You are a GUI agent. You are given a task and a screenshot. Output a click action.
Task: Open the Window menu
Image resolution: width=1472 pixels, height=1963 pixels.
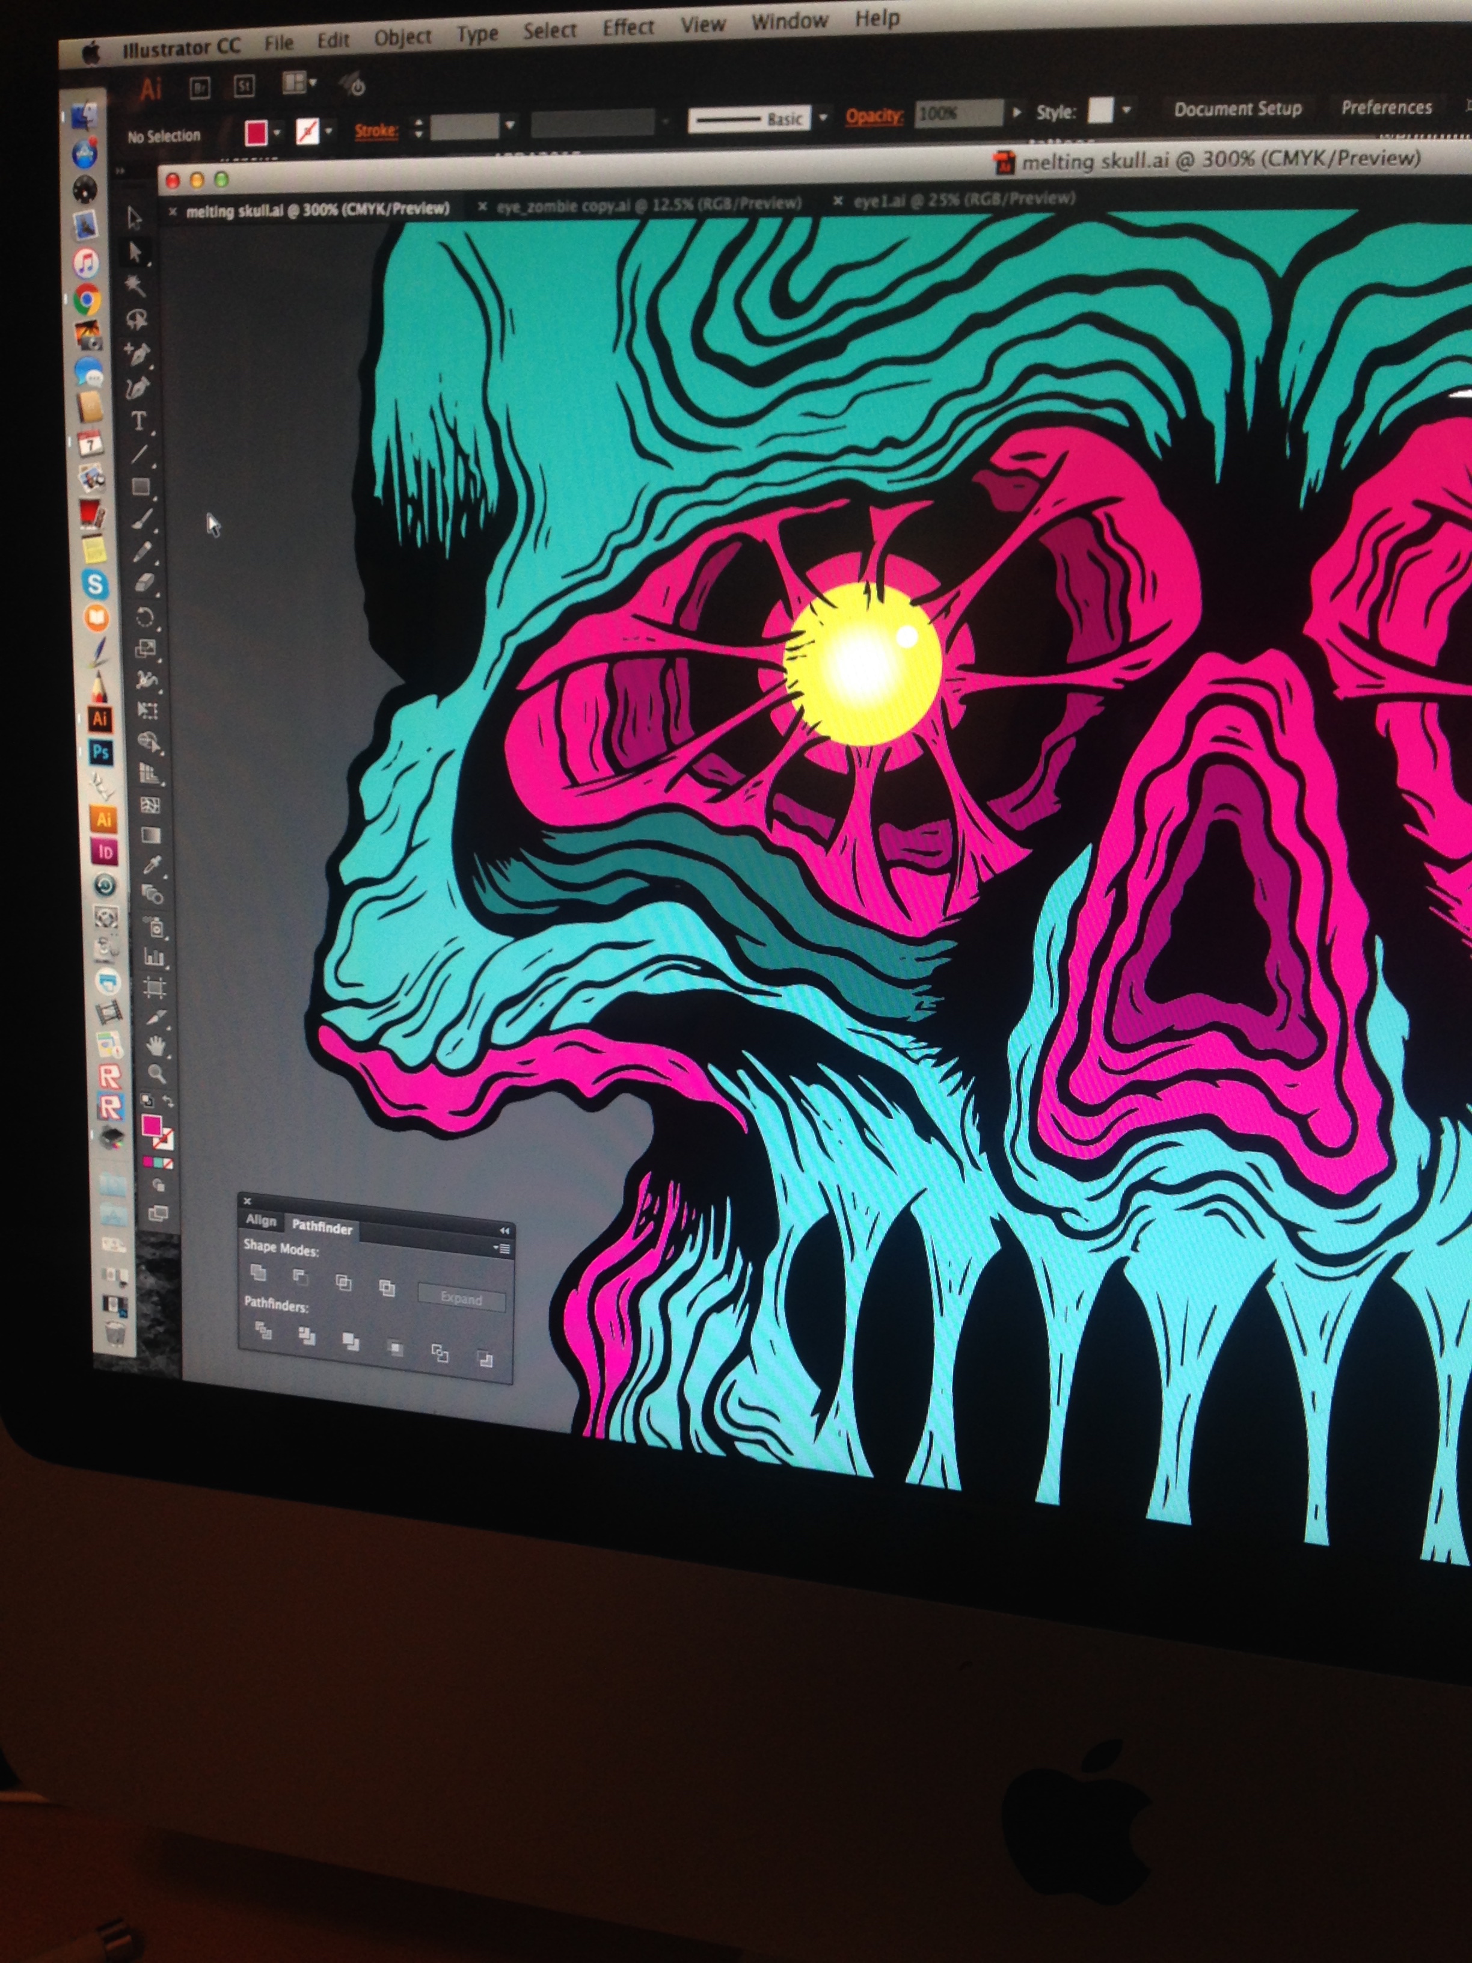[x=790, y=21]
